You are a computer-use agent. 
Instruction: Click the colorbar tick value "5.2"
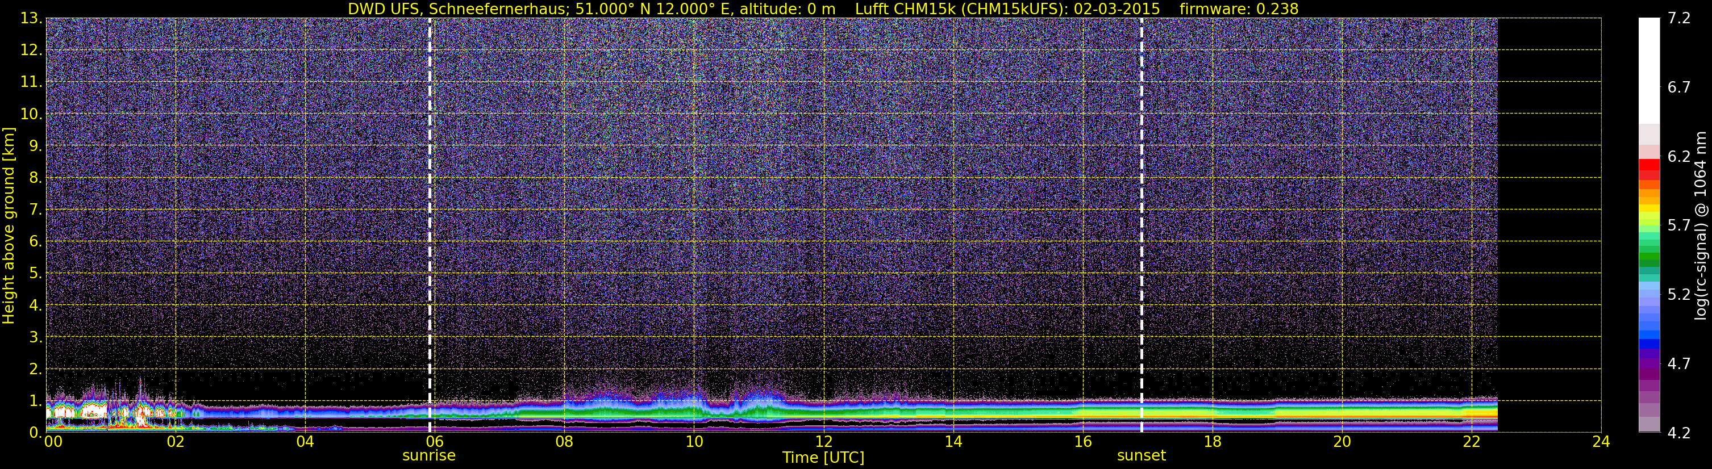[1679, 294]
